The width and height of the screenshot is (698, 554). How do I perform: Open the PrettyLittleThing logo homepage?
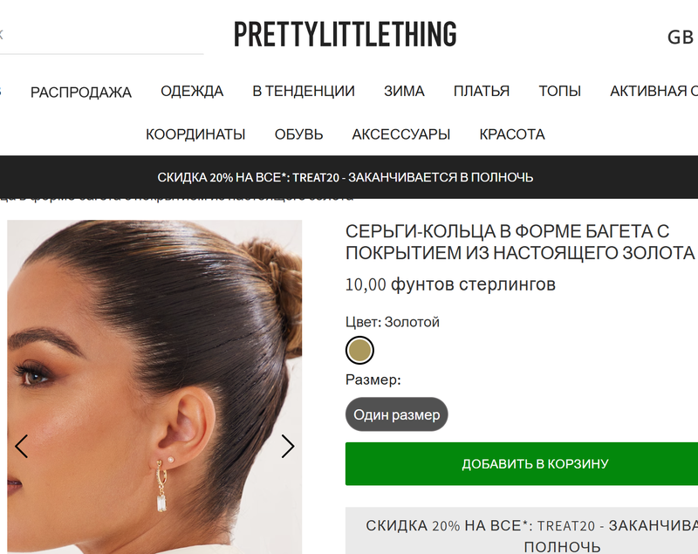(345, 34)
